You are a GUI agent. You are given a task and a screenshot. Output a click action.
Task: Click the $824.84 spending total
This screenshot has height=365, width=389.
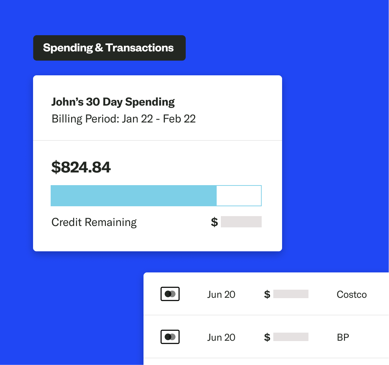[81, 167]
